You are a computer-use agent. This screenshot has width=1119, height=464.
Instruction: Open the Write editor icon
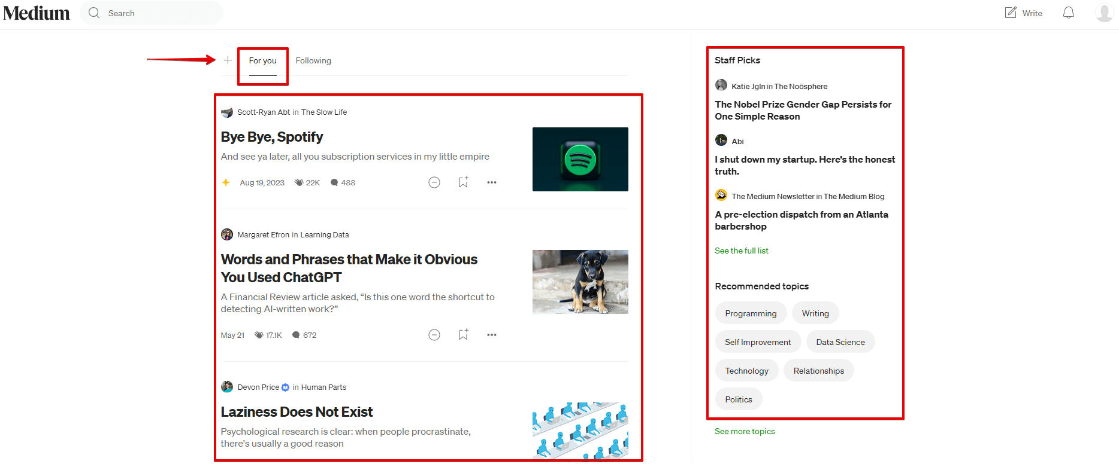1011,13
